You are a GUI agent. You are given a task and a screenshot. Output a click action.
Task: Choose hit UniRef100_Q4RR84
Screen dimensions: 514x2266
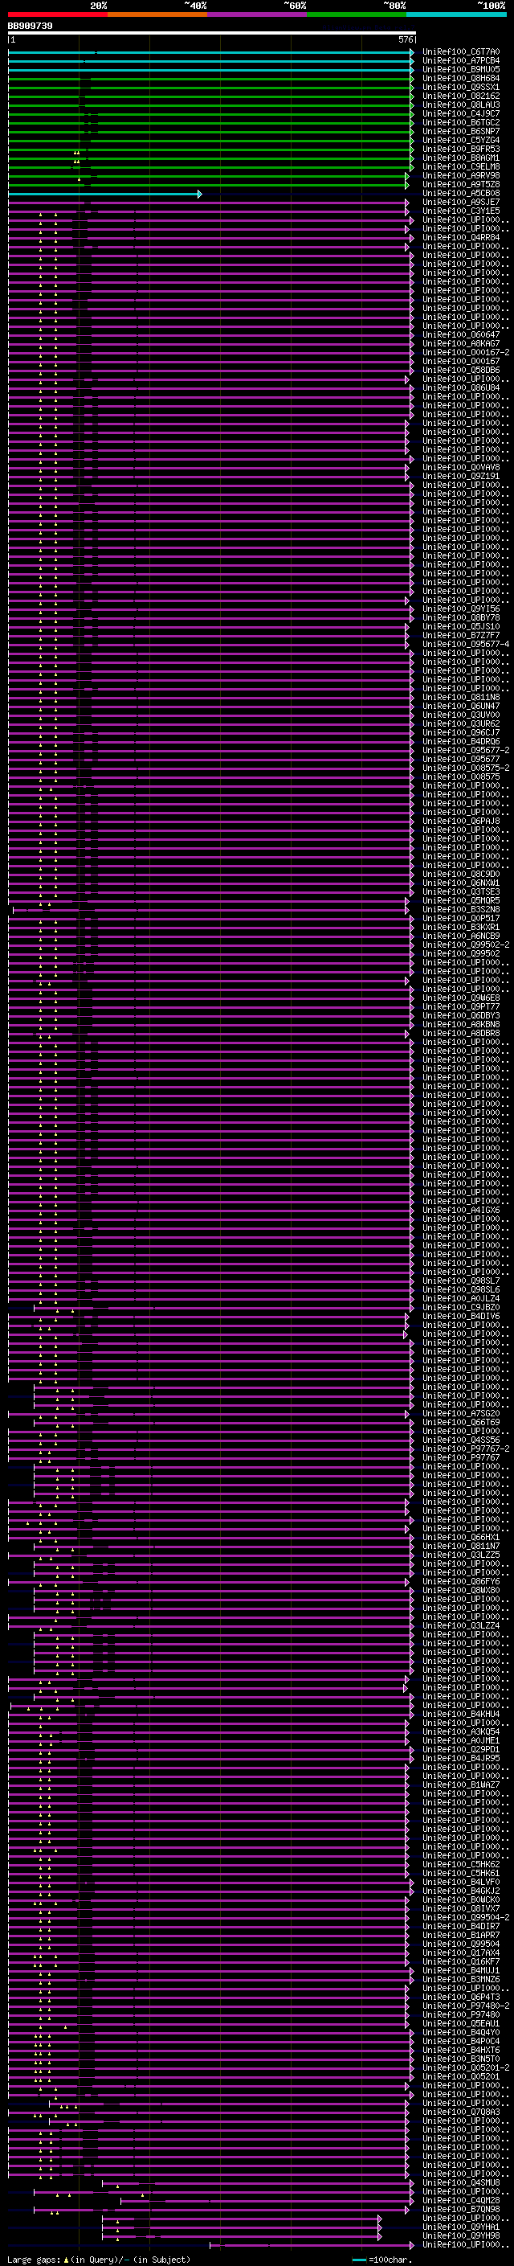(x=460, y=237)
